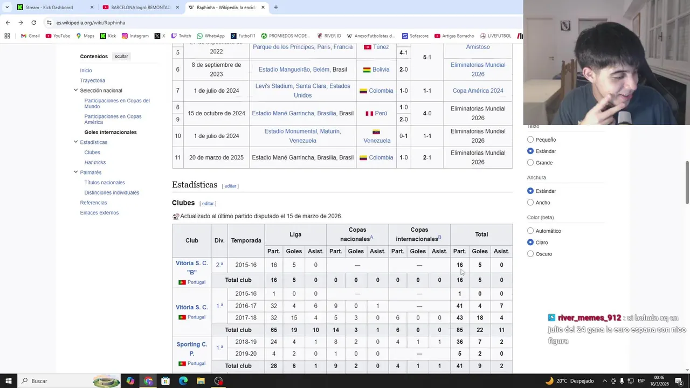Reload the Raphinha Wikipedia page
Viewport: 690px width, 388px height.
pos(33,23)
